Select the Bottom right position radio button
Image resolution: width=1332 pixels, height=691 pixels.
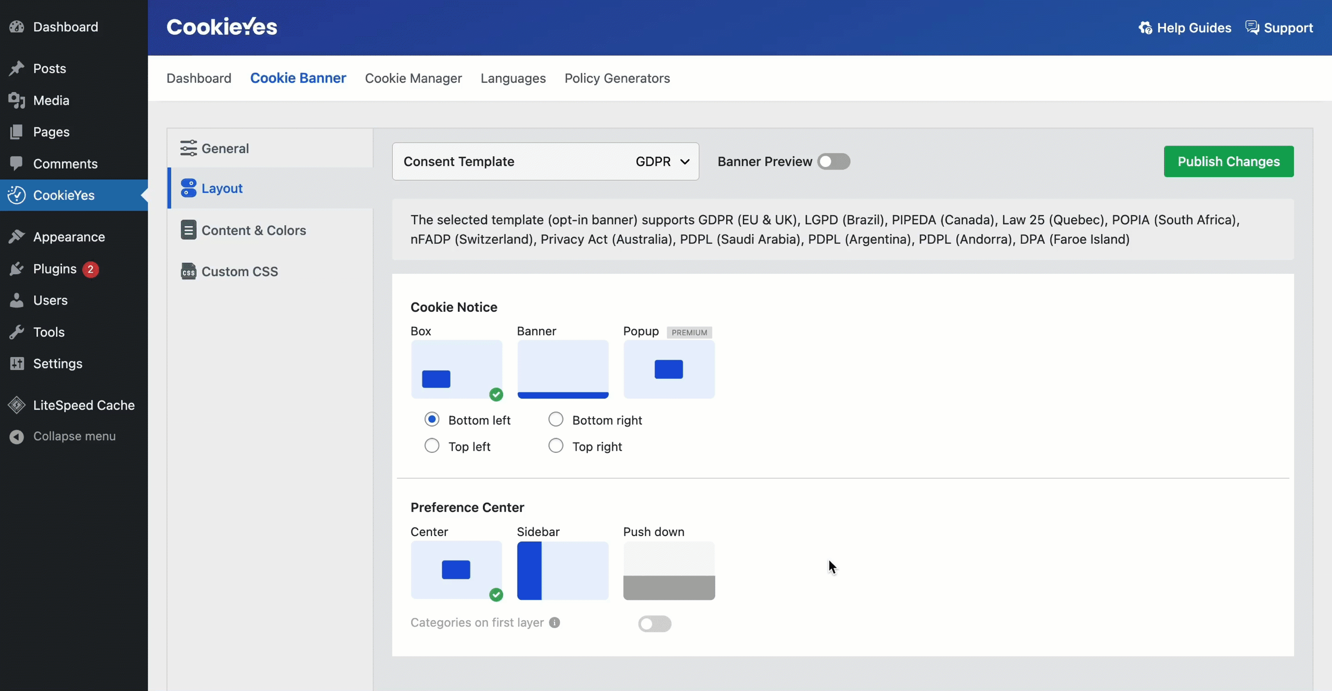click(x=556, y=419)
